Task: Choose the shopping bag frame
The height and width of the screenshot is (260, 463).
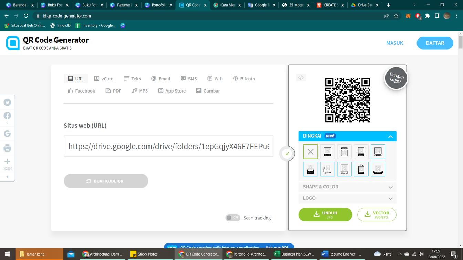Action: (x=361, y=169)
